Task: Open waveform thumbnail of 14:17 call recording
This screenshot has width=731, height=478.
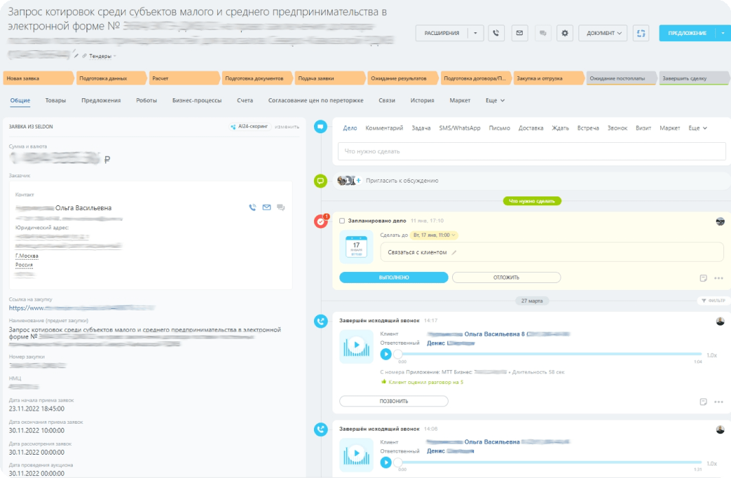Action: (356, 346)
